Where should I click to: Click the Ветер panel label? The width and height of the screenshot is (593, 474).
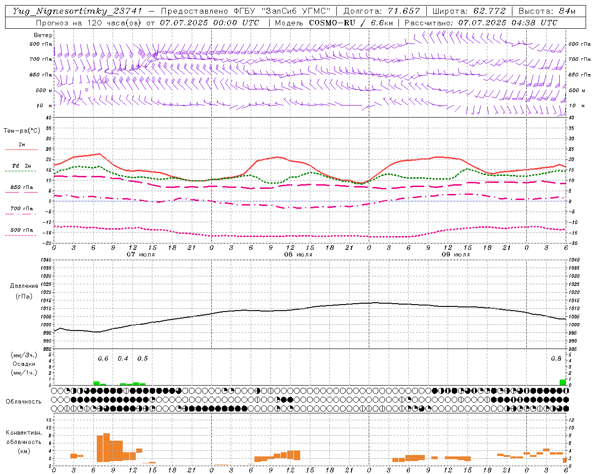point(43,35)
